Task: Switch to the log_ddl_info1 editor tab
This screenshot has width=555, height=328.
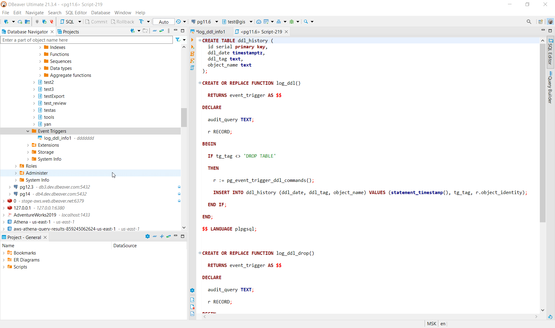Action: [x=211, y=32]
